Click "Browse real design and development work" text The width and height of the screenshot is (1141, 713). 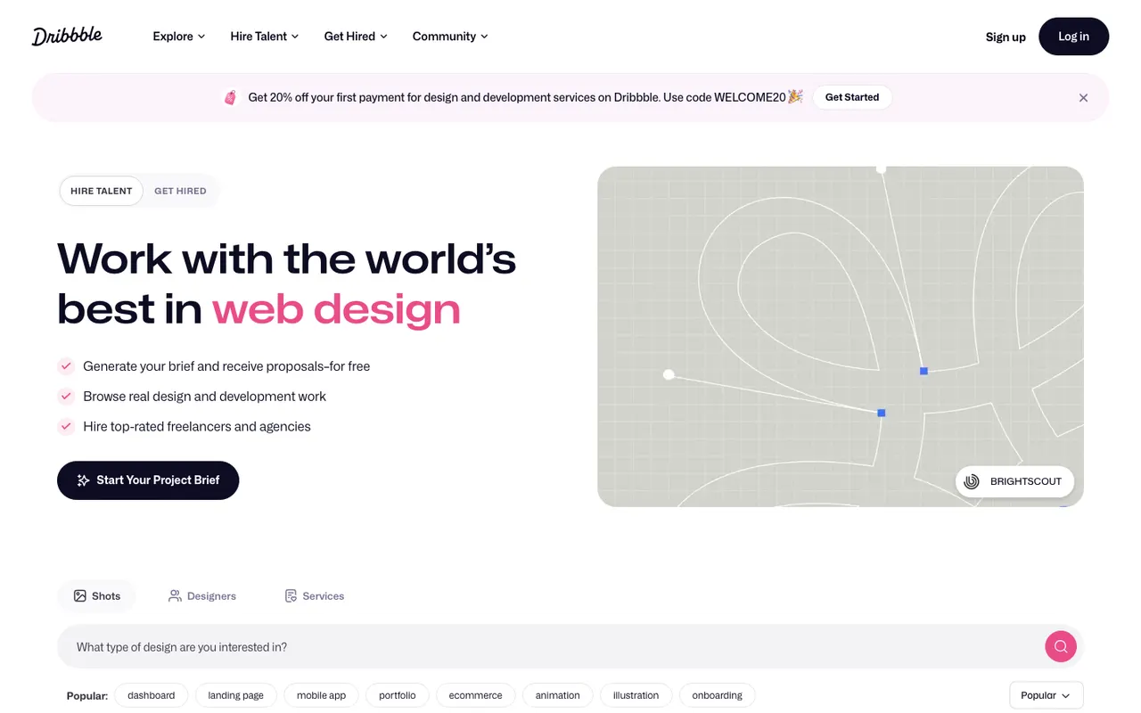(204, 397)
